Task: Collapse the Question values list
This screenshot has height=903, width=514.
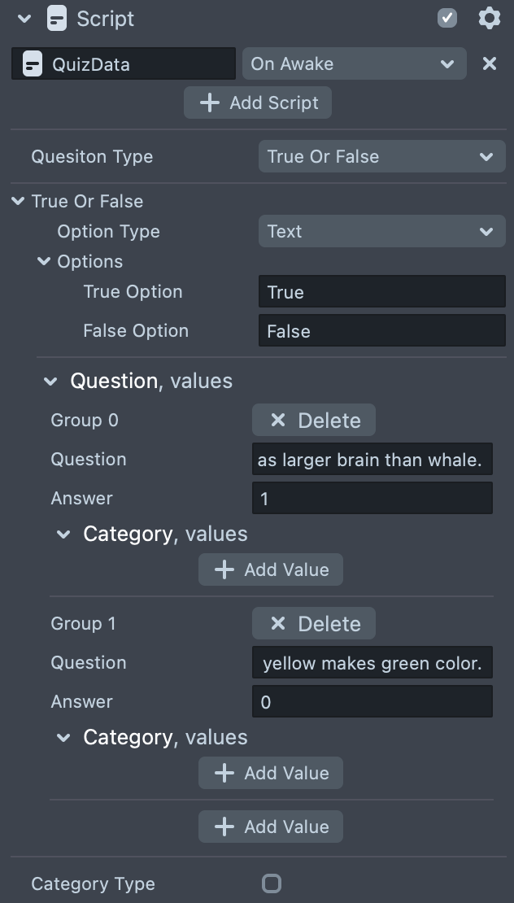Action: [x=51, y=381]
